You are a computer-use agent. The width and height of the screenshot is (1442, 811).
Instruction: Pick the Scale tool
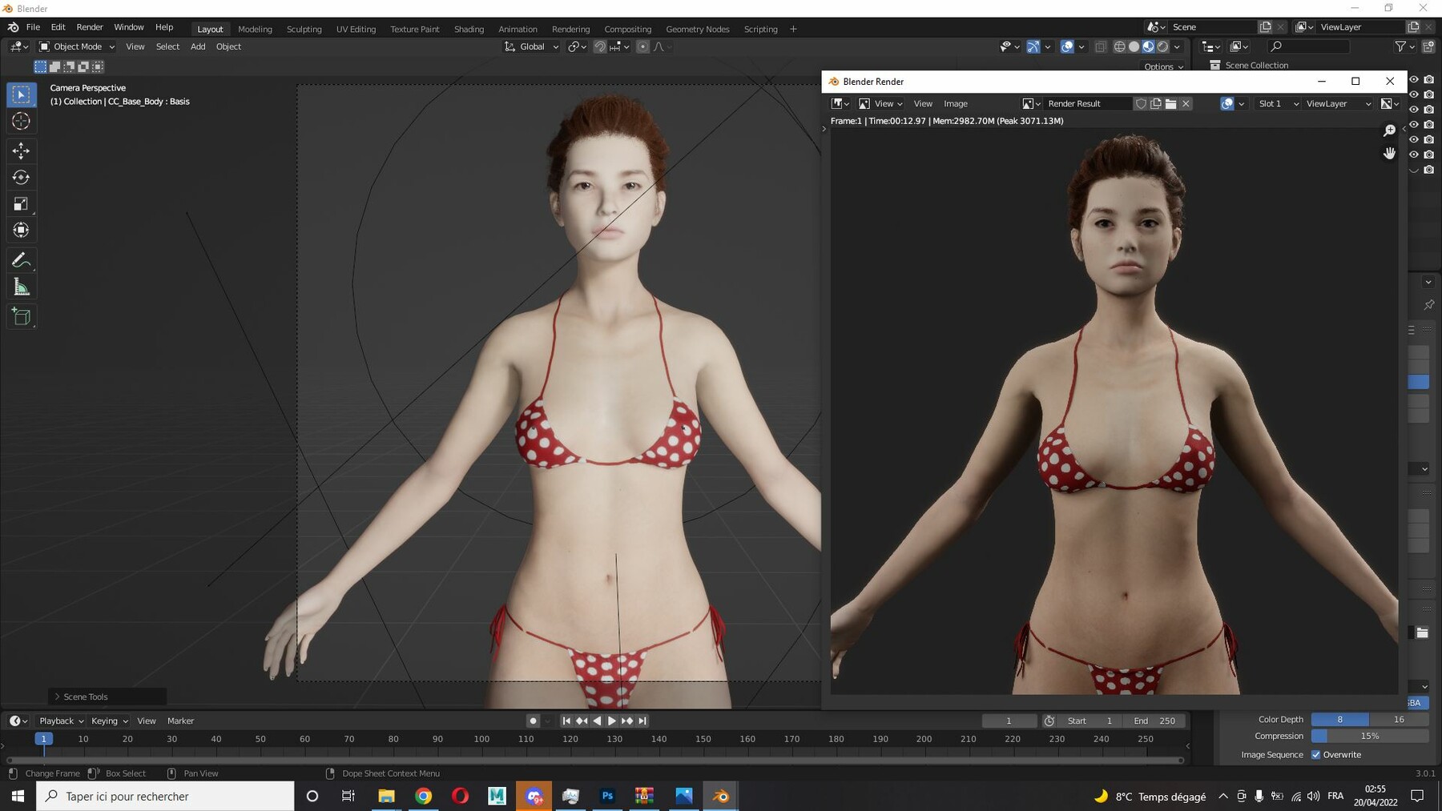point(22,204)
